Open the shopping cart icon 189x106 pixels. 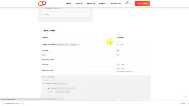pos(126,4)
